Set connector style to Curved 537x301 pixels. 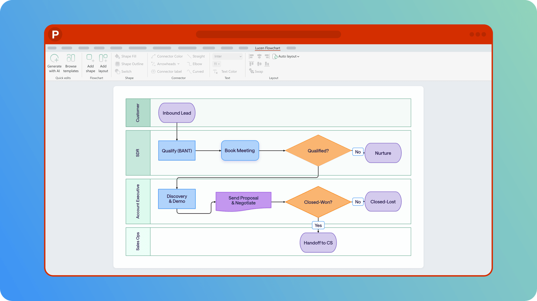[195, 71]
